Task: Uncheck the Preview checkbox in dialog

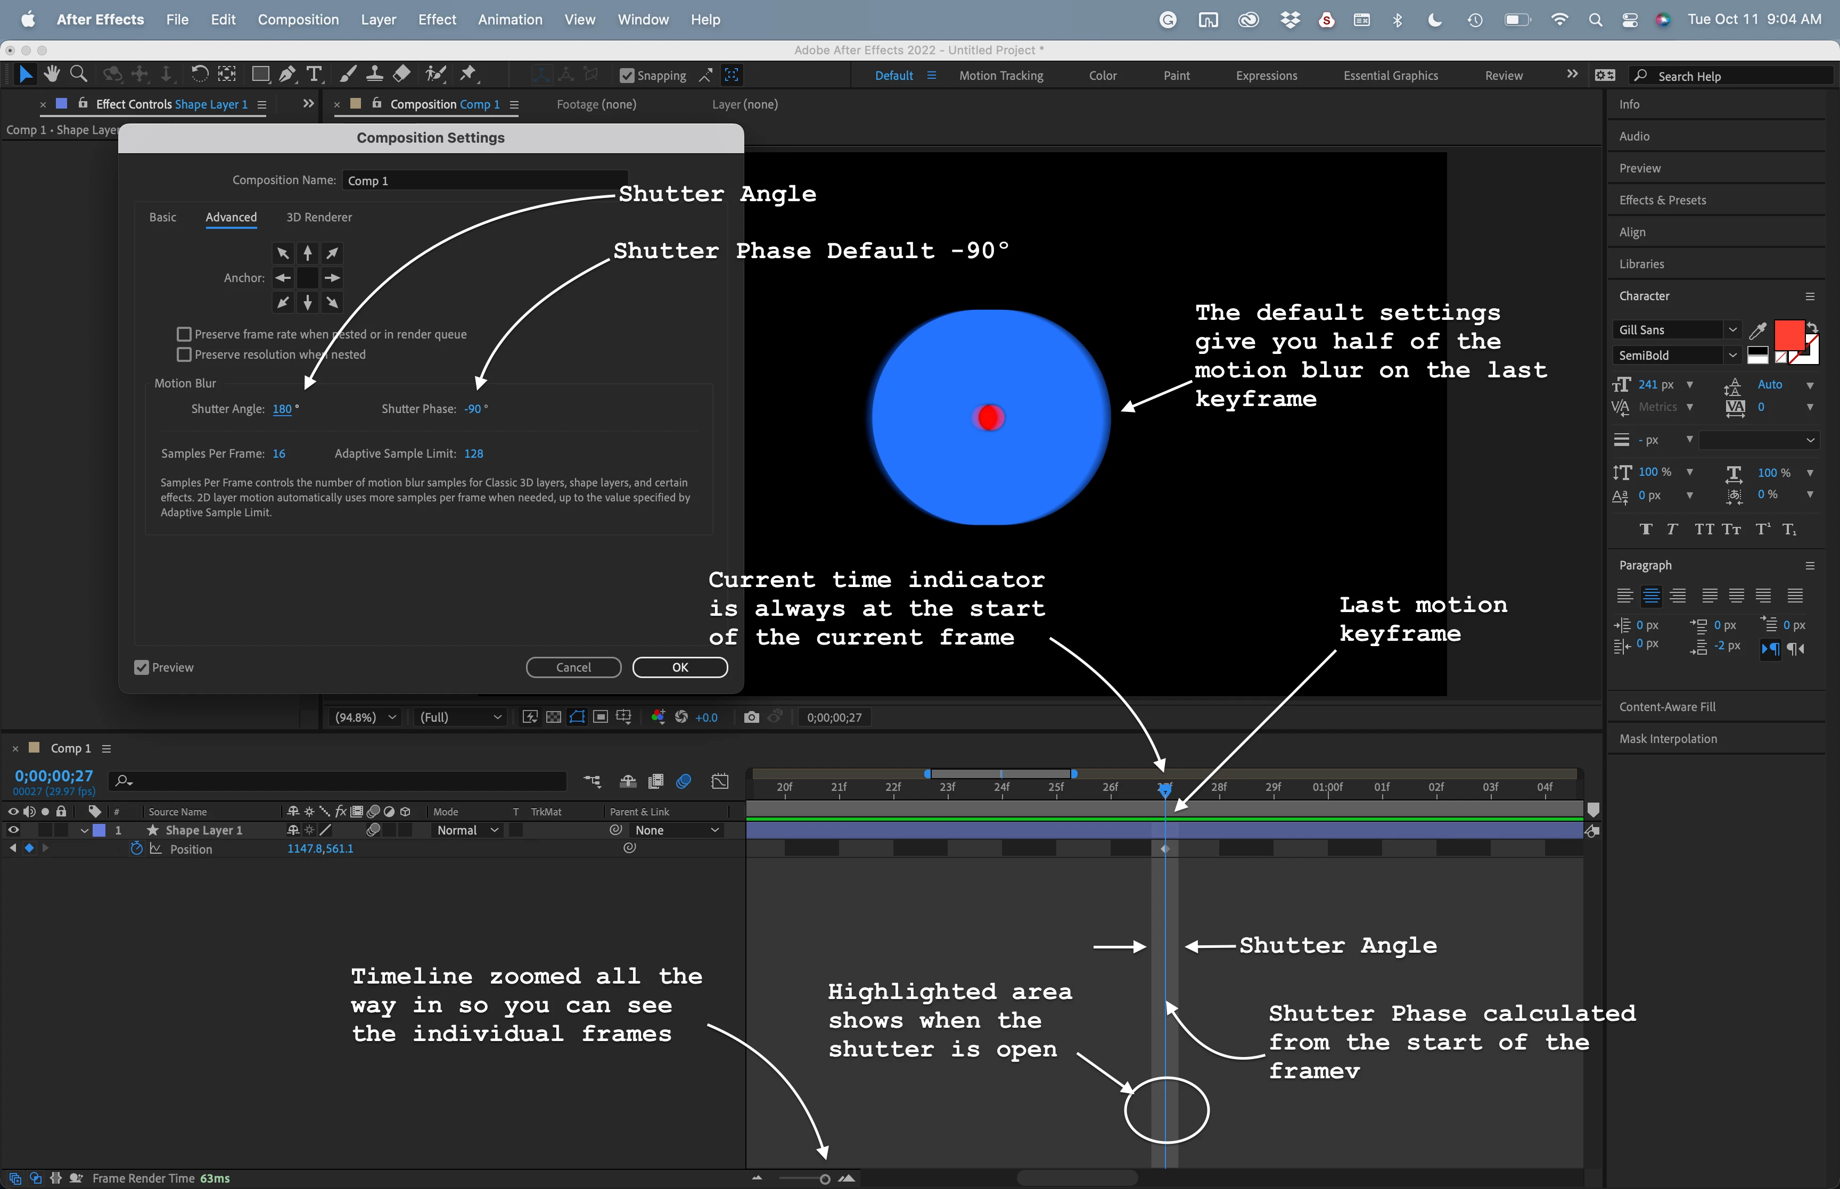Action: (x=141, y=667)
